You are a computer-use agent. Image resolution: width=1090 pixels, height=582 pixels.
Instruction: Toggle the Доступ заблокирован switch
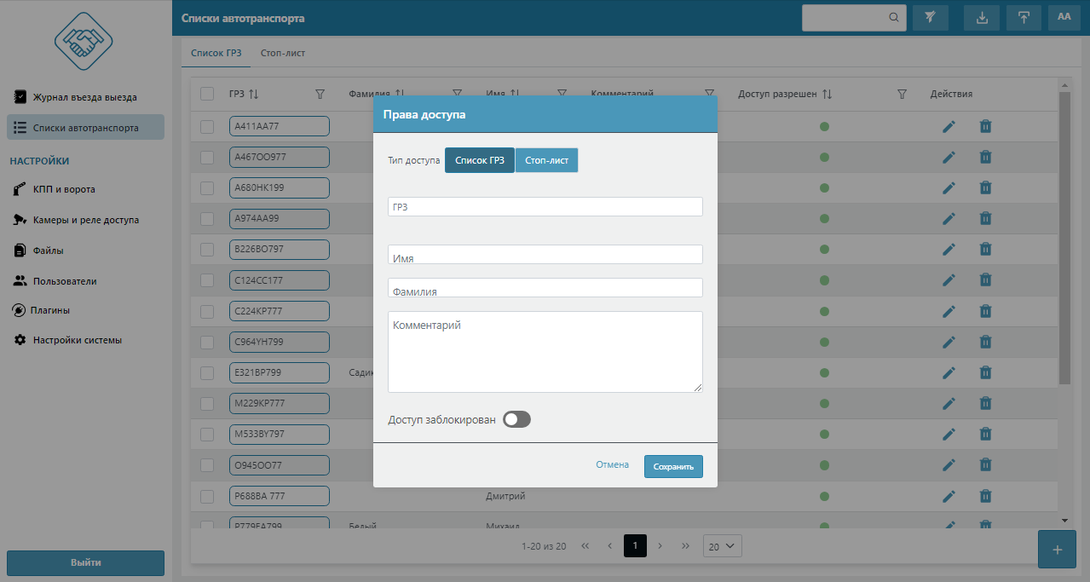click(516, 419)
